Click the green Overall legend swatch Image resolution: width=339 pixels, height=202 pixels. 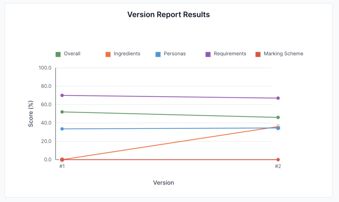click(x=58, y=54)
